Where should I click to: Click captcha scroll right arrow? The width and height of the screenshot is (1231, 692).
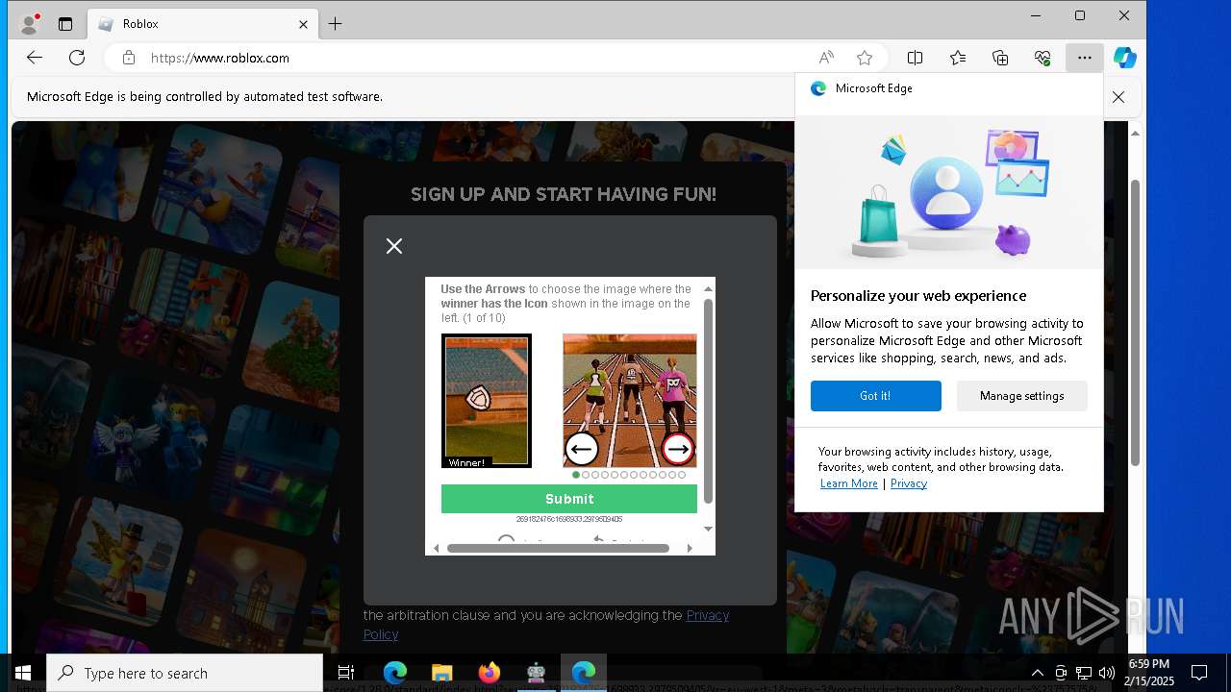coord(690,548)
